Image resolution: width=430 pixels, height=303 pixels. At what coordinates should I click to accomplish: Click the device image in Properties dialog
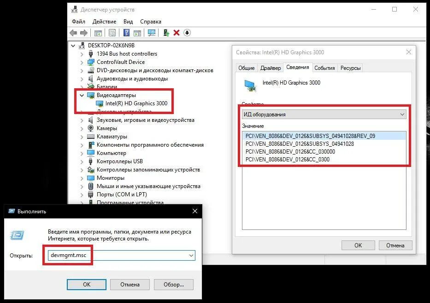pos(250,86)
